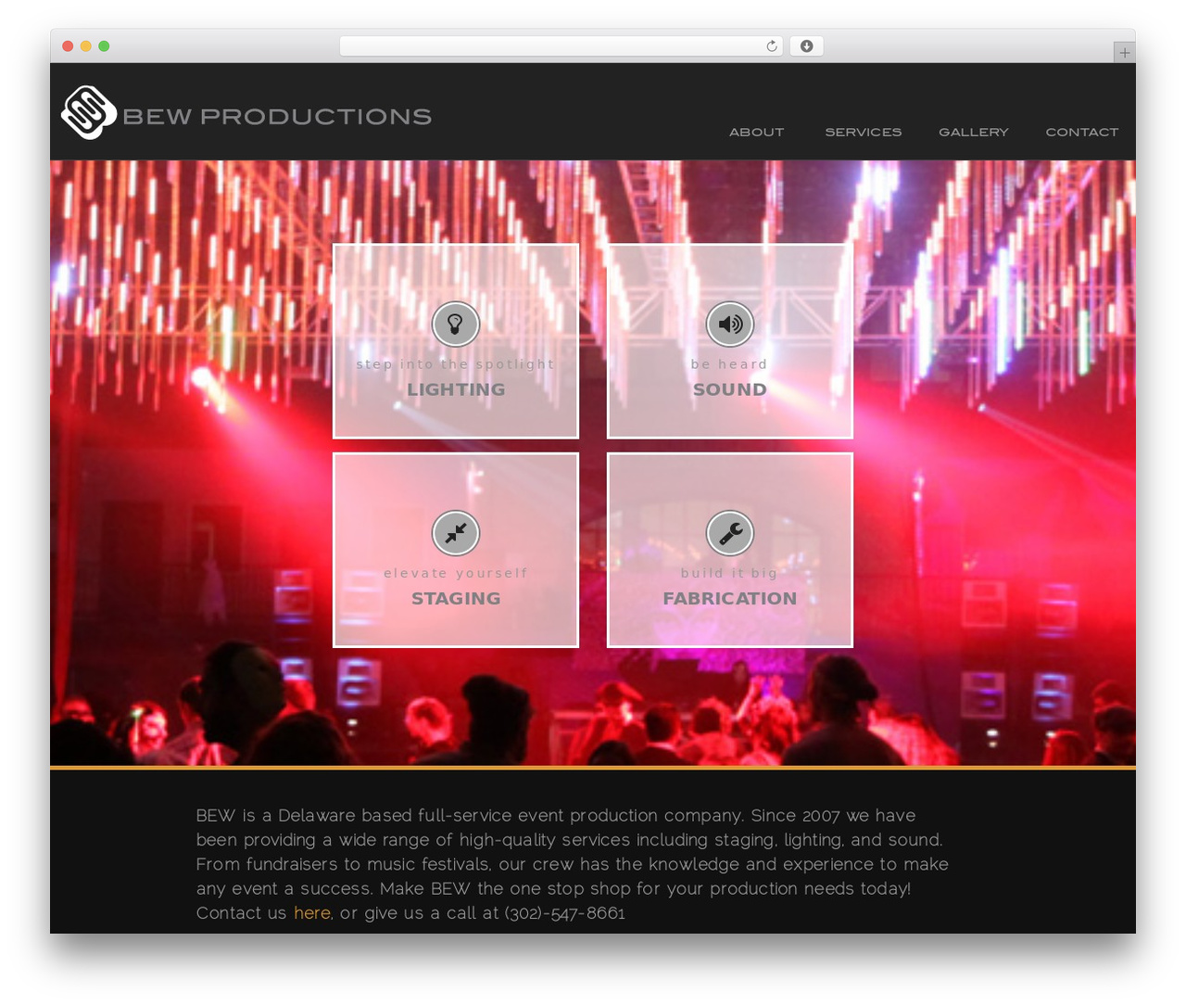Open the FABRICATION service heading

(x=730, y=598)
